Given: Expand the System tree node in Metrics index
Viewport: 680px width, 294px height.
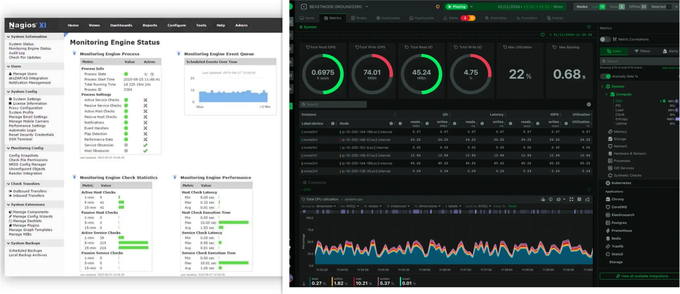Looking at the screenshot, I should coord(602,87).
